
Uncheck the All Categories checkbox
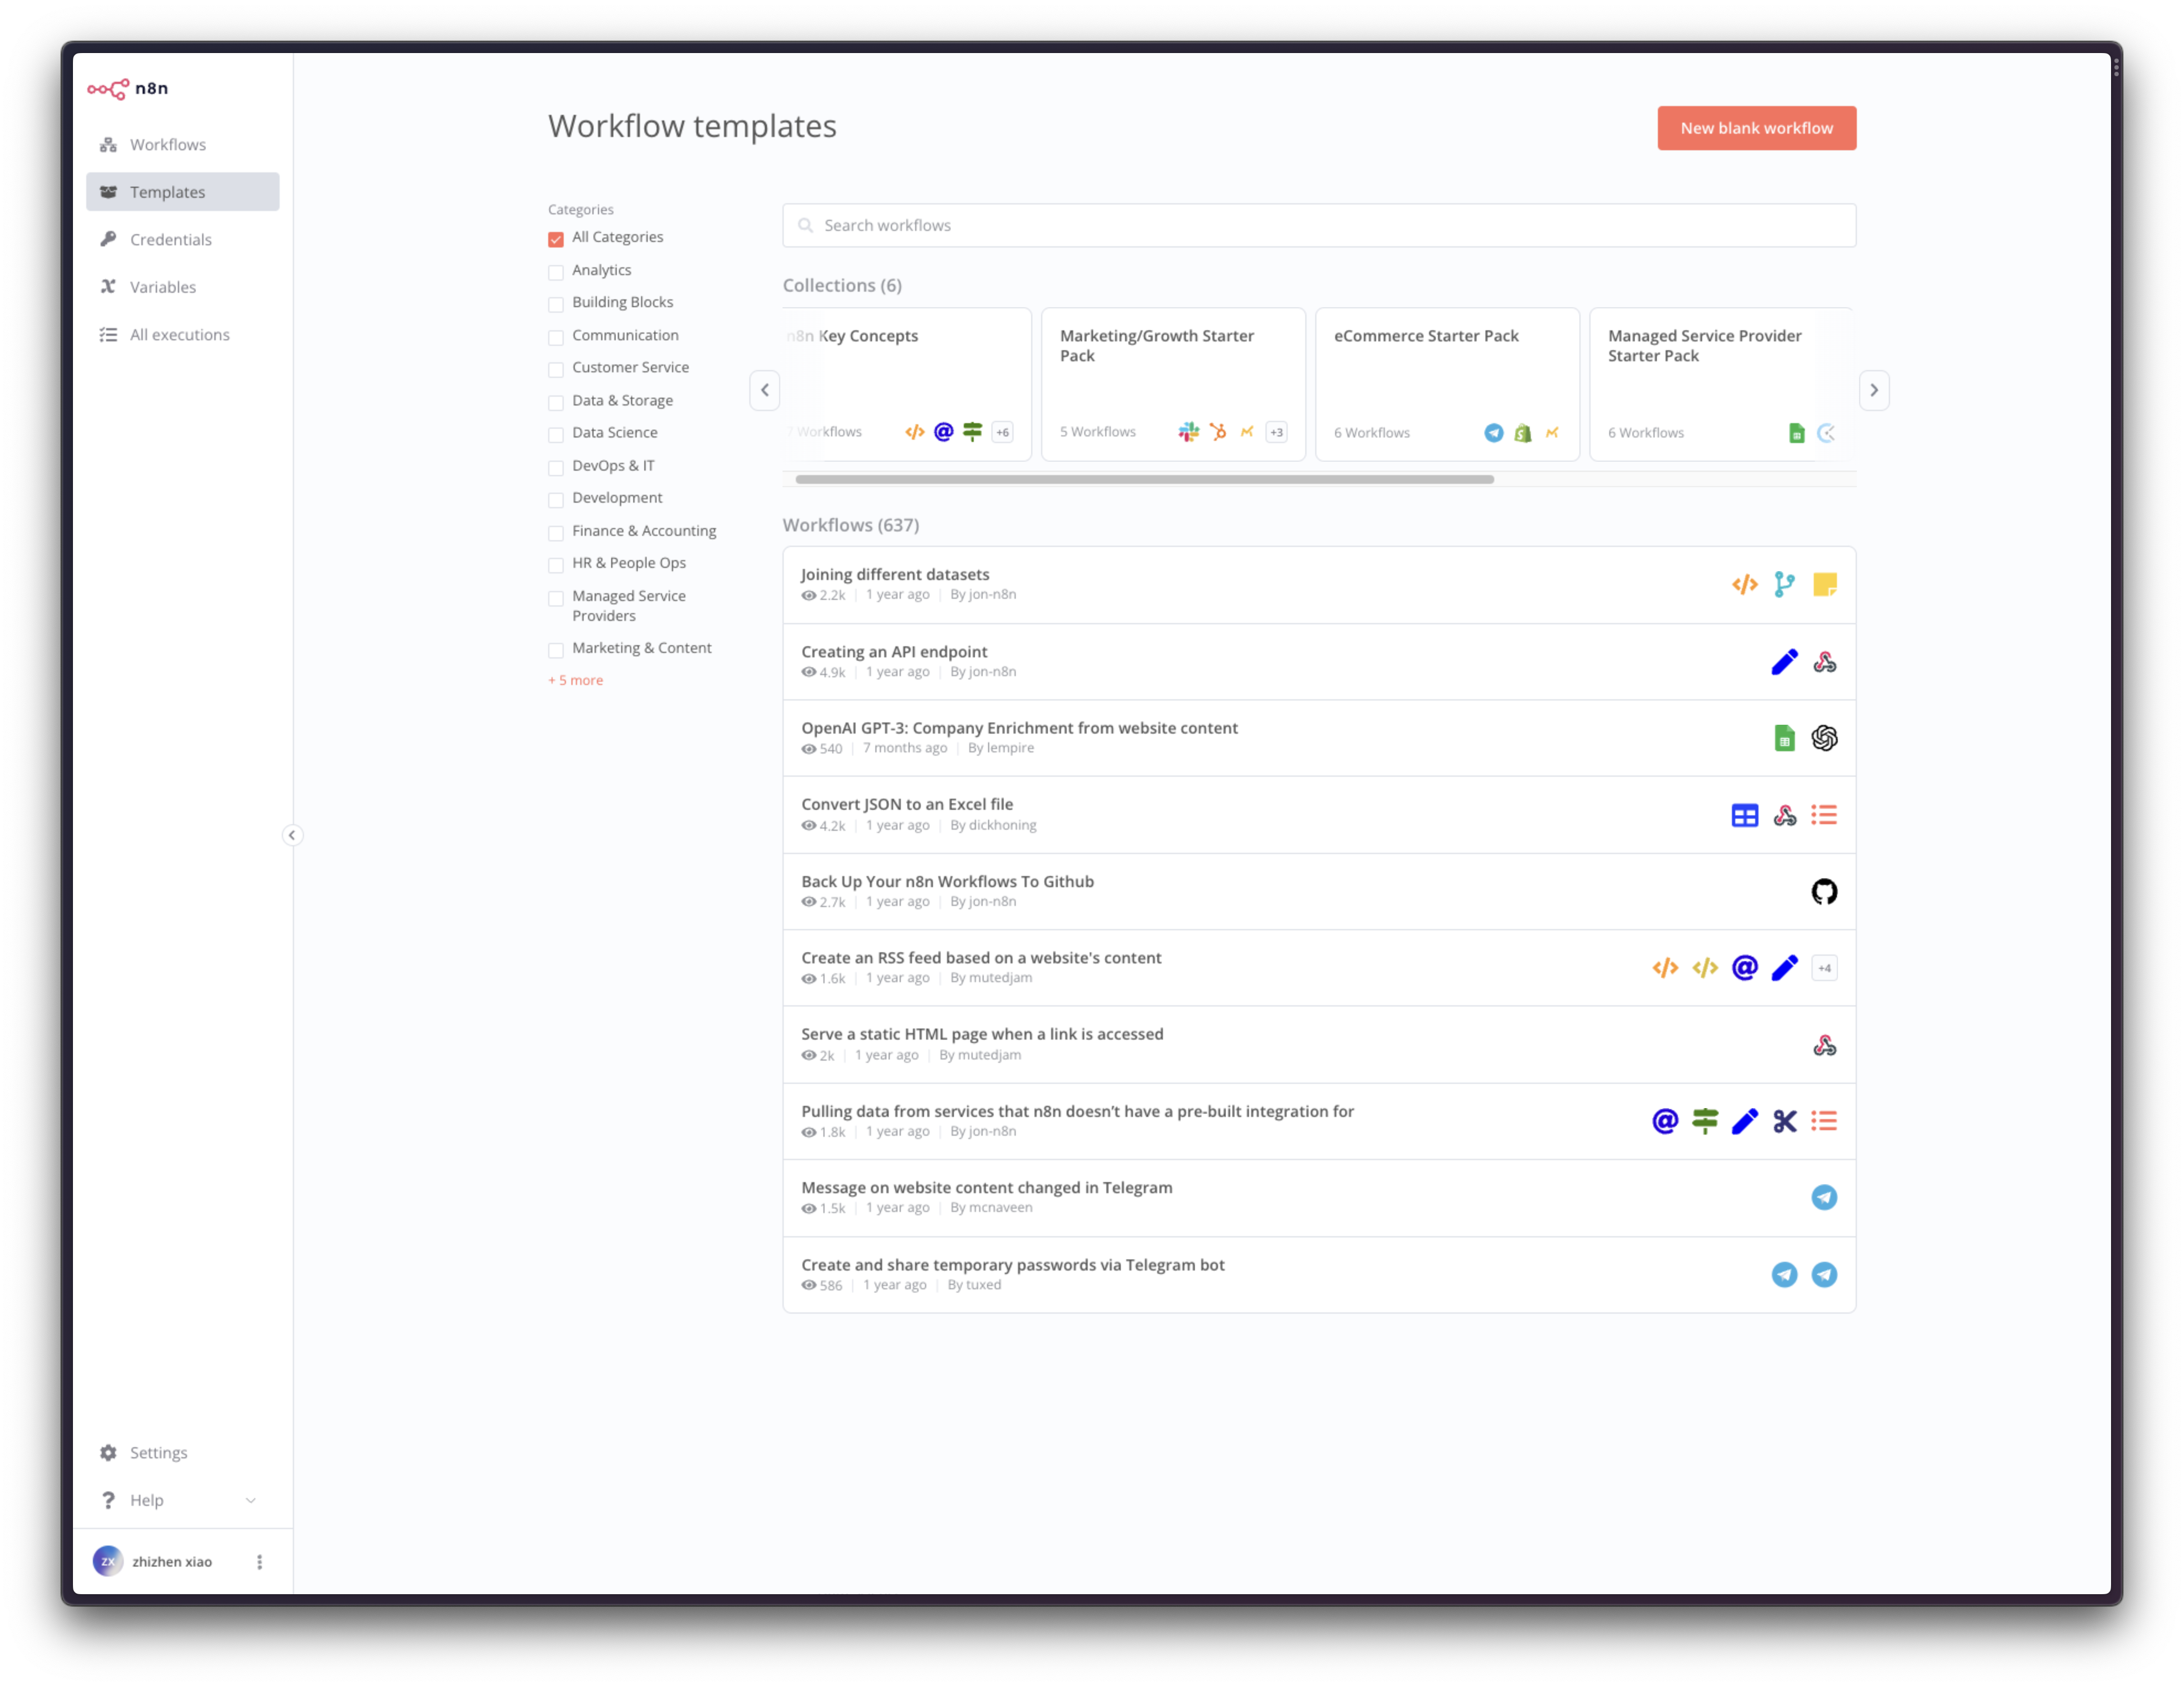coord(556,239)
